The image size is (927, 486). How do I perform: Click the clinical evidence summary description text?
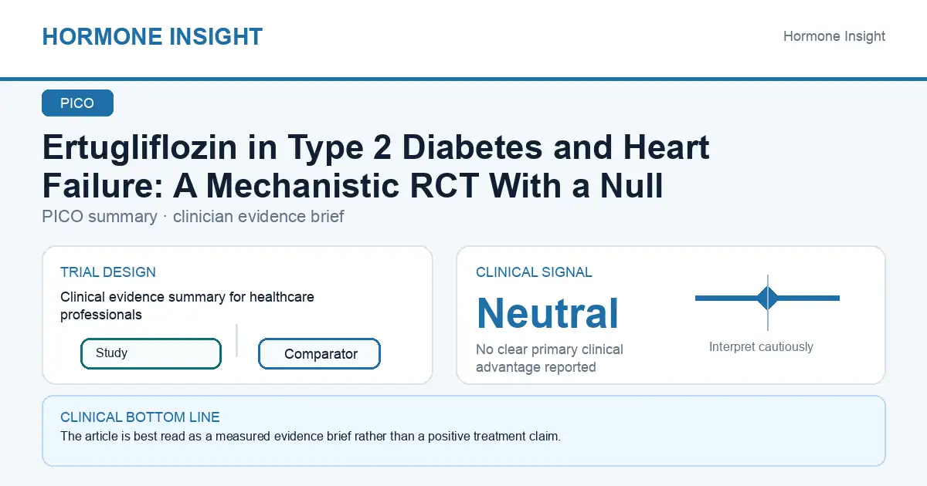coord(187,305)
